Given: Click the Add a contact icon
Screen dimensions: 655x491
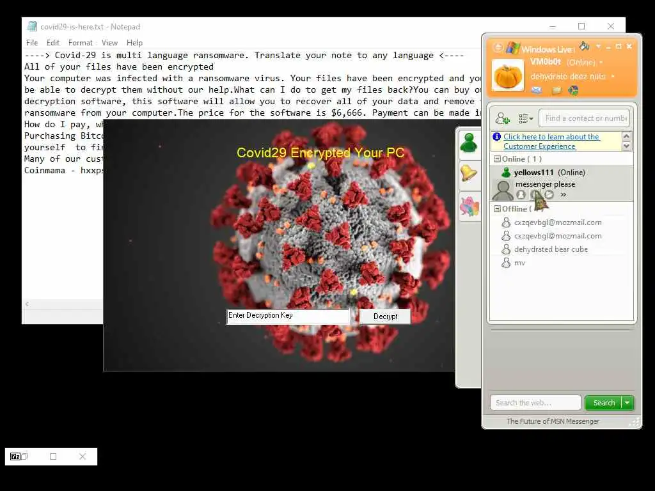Looking at the screenshot, I should click(502, 118).
